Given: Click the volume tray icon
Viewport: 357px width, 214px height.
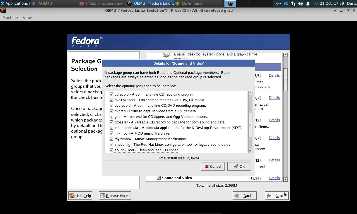Looking at the screenshot, I should (300, 4).
